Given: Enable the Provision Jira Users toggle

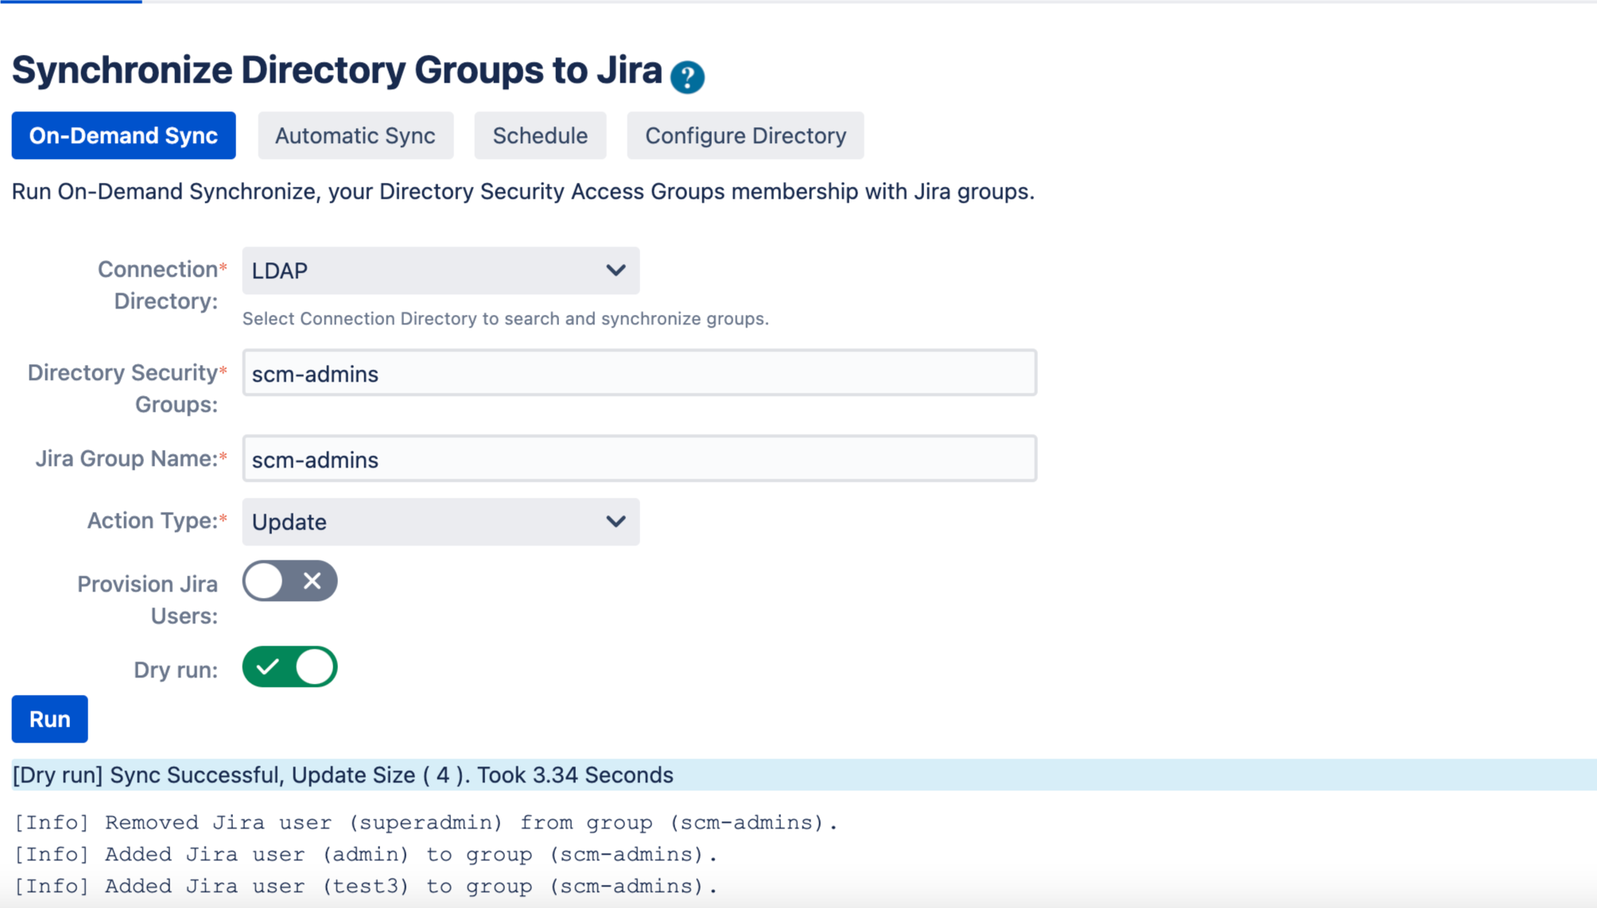Looking at the screenshot, I should (289, 581).
